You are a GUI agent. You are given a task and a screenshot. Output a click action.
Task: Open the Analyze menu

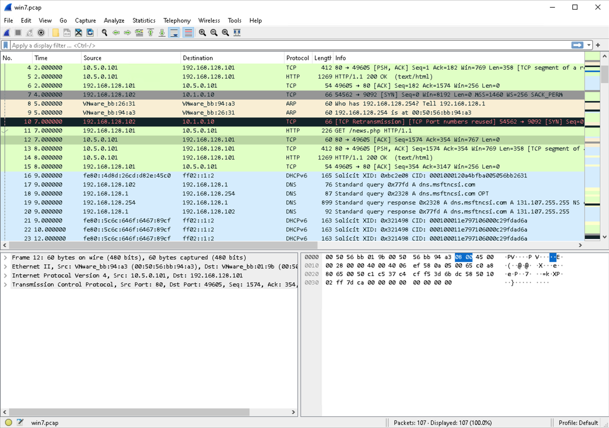(x=114, y=20)
